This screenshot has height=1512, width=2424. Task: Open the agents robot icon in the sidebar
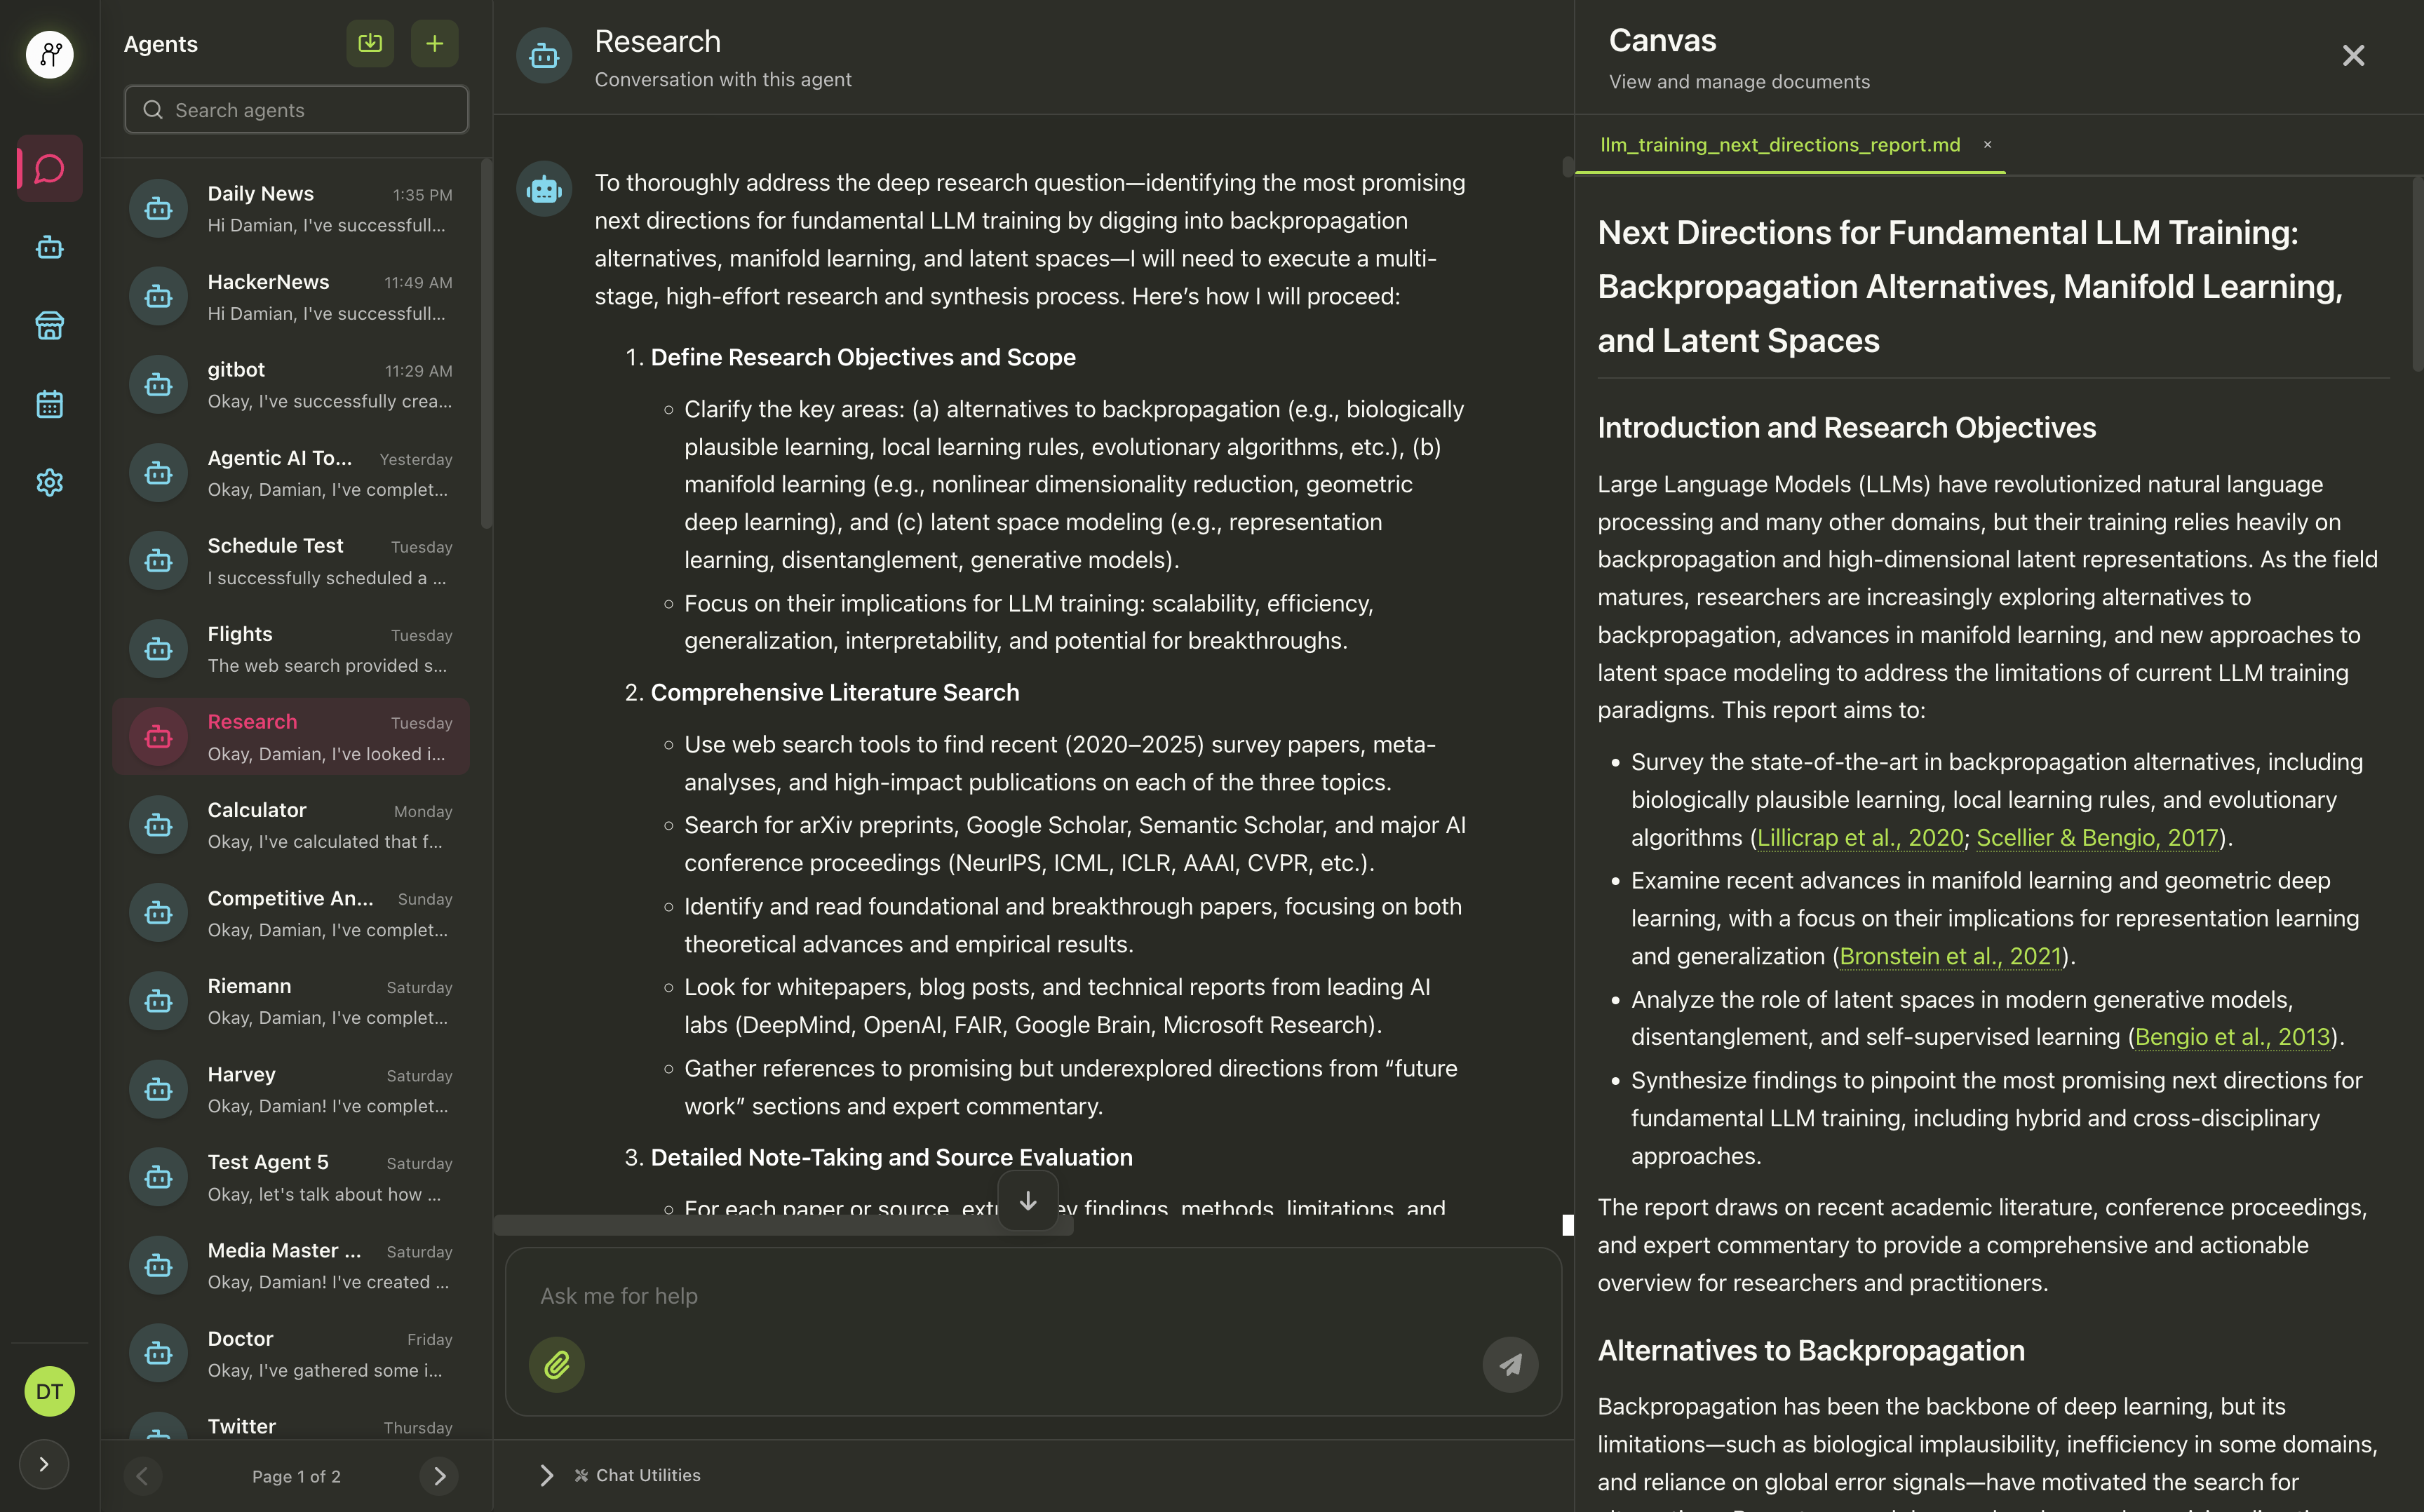[49, 247]
